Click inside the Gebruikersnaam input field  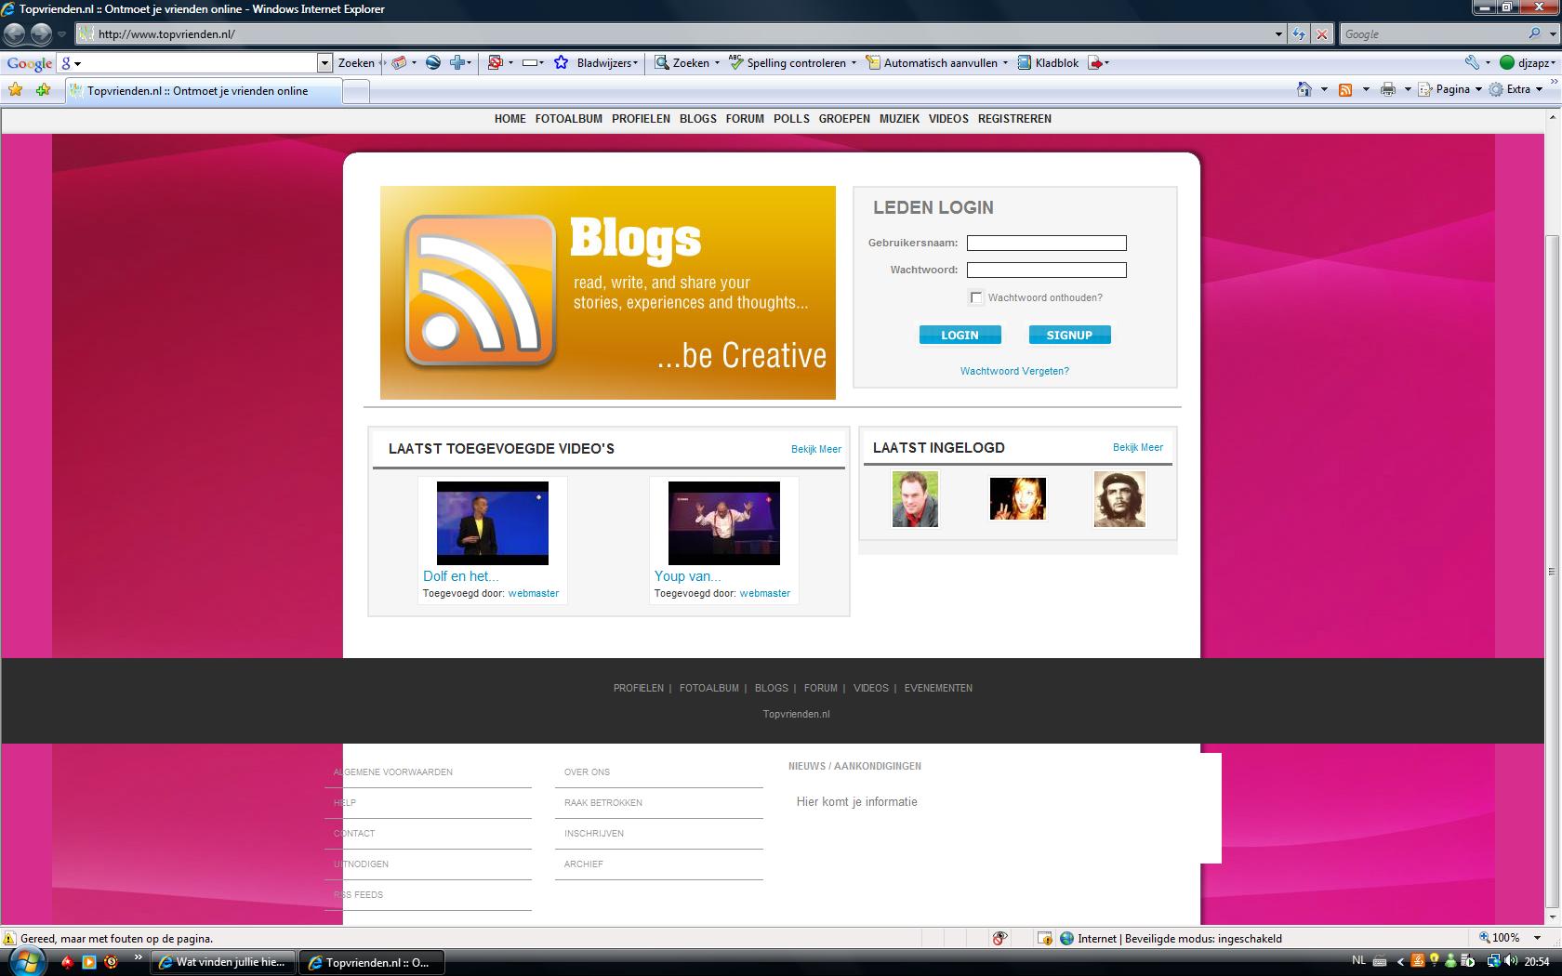pos(1046,243)
